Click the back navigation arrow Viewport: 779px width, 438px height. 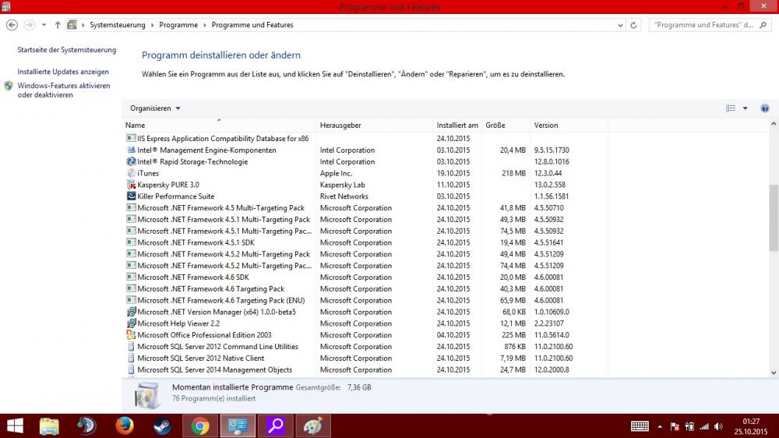(x=12, y=25)
